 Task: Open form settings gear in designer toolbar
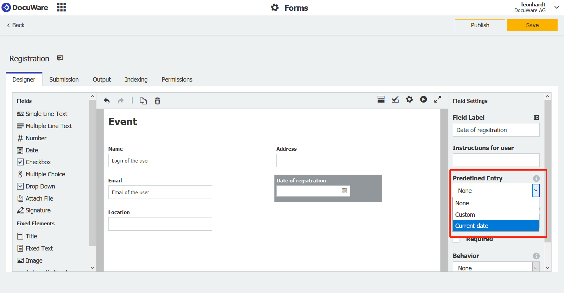409,99
